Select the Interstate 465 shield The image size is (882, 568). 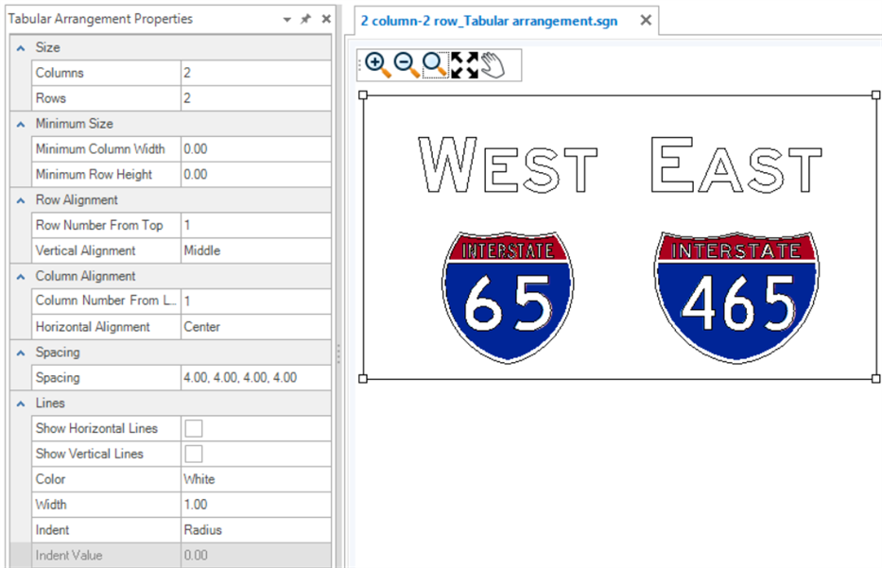[736, 298]
